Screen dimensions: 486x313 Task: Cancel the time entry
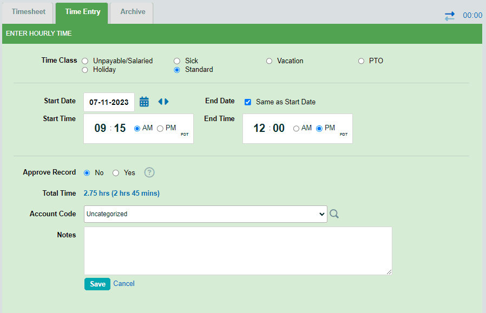click(124, 284)
